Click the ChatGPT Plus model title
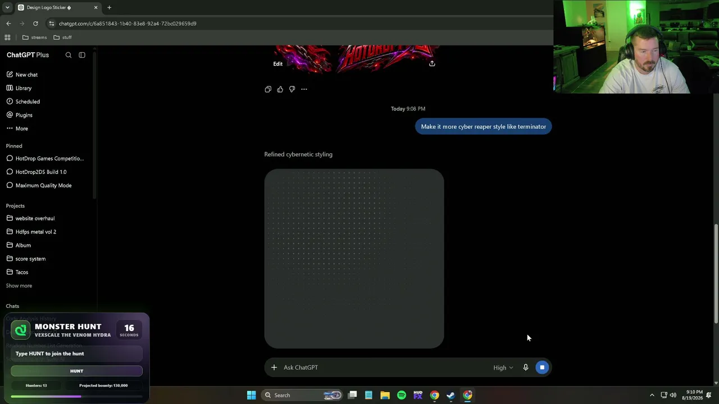Screen dimensions: 719x404 (x=28, y=55)
